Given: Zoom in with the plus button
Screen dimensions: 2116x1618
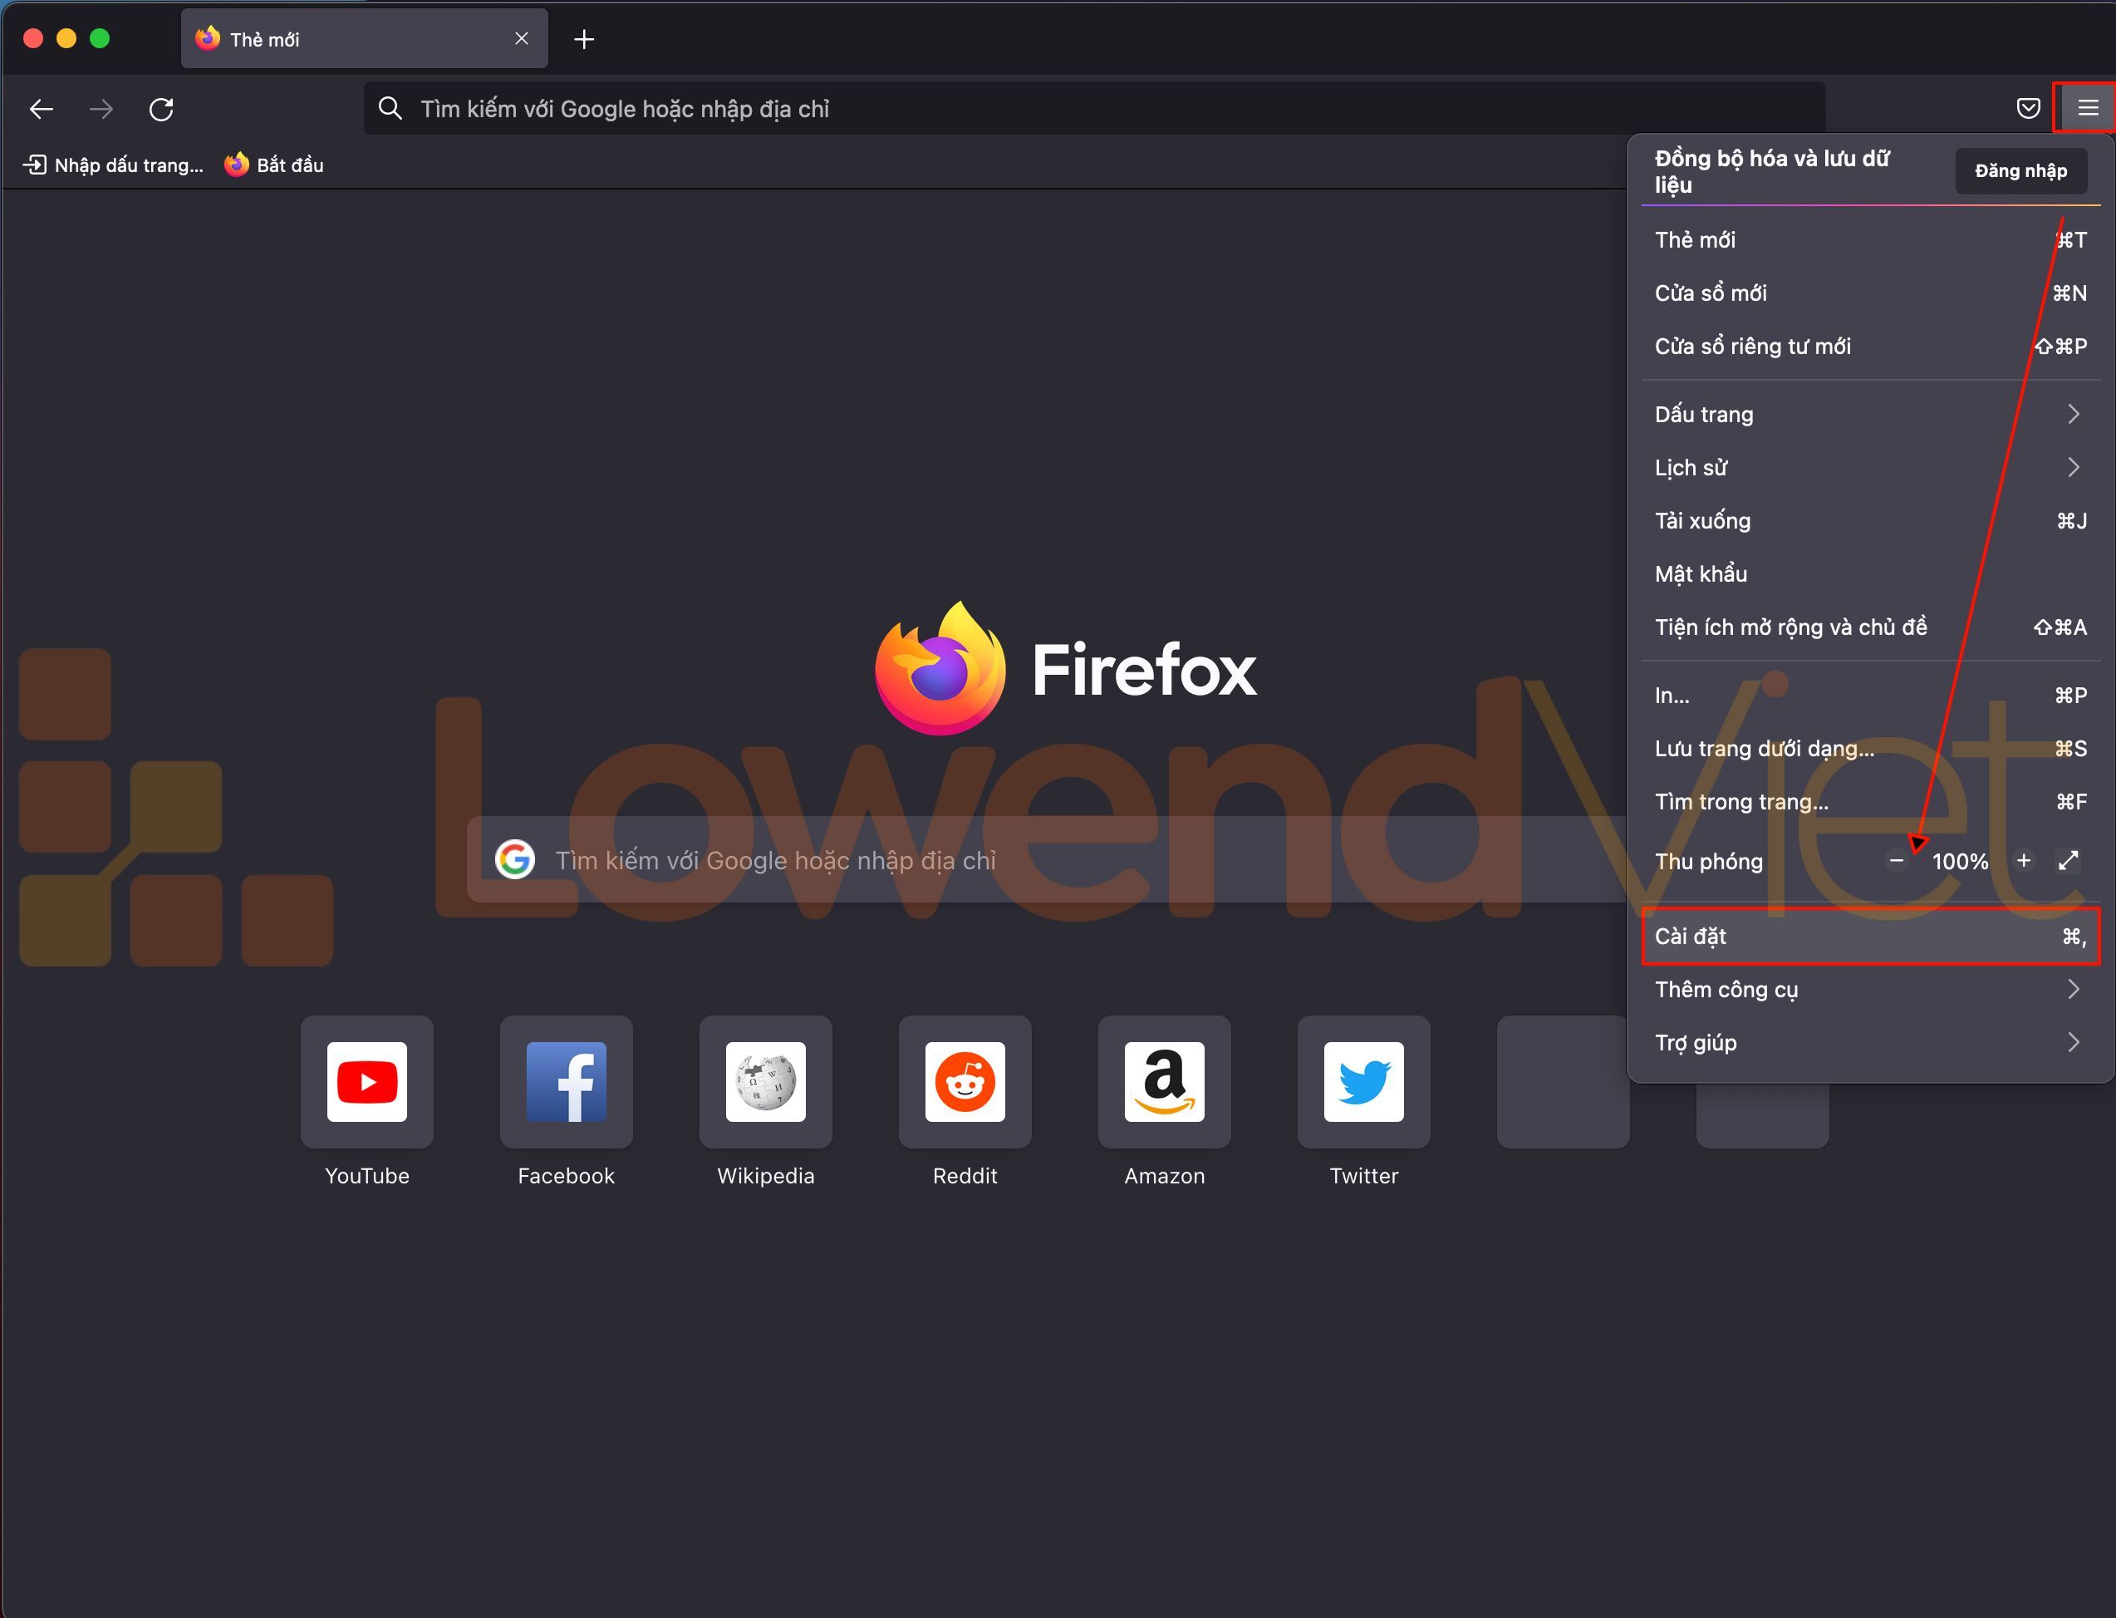Looking at the screenshot, I should pos(2024,860).
